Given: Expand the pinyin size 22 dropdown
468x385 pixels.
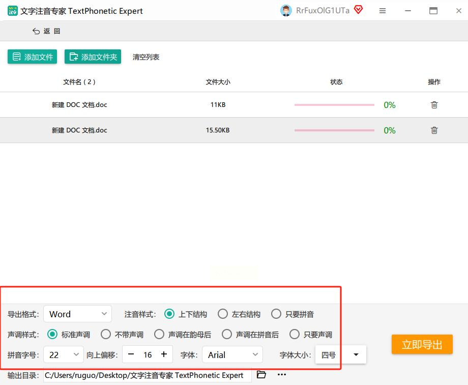Looking at the screenshot, I should [64, 355].
